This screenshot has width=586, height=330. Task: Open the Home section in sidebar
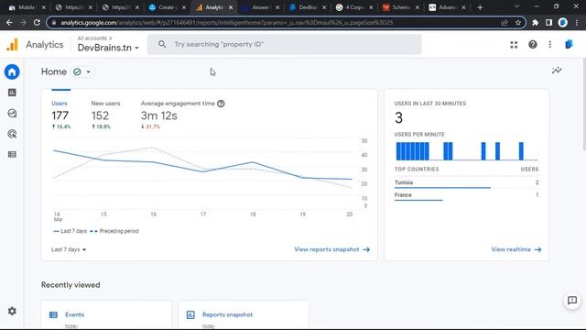(12, 71)
